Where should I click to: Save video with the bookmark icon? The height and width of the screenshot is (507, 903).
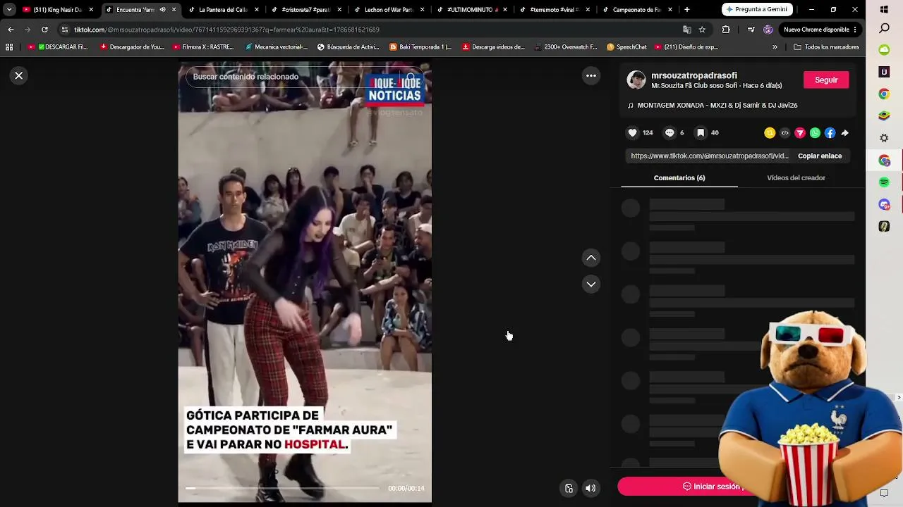pyautogui.click(x=701, y=132)
